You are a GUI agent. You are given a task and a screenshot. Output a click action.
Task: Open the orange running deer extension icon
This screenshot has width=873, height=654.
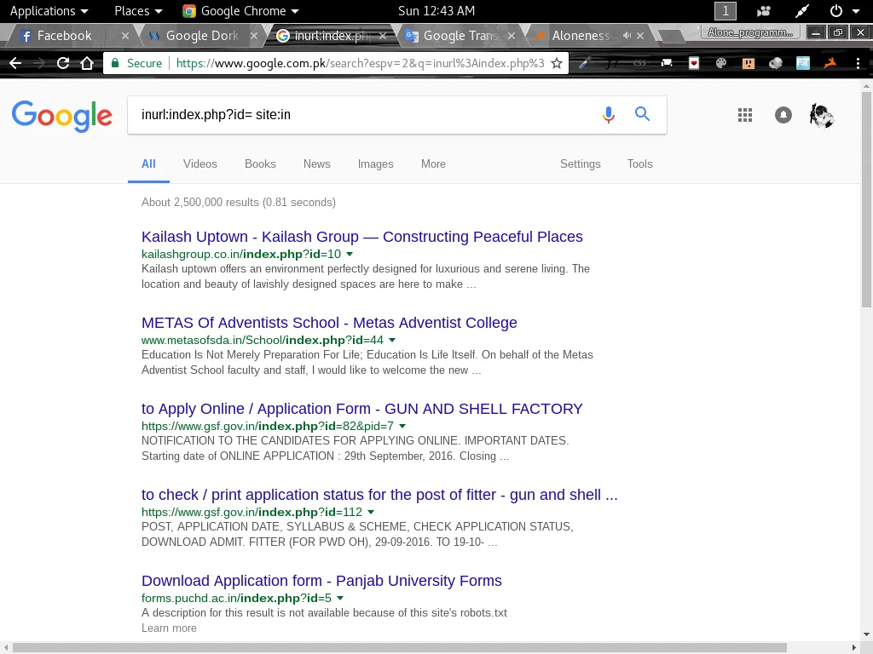(830, 63)
